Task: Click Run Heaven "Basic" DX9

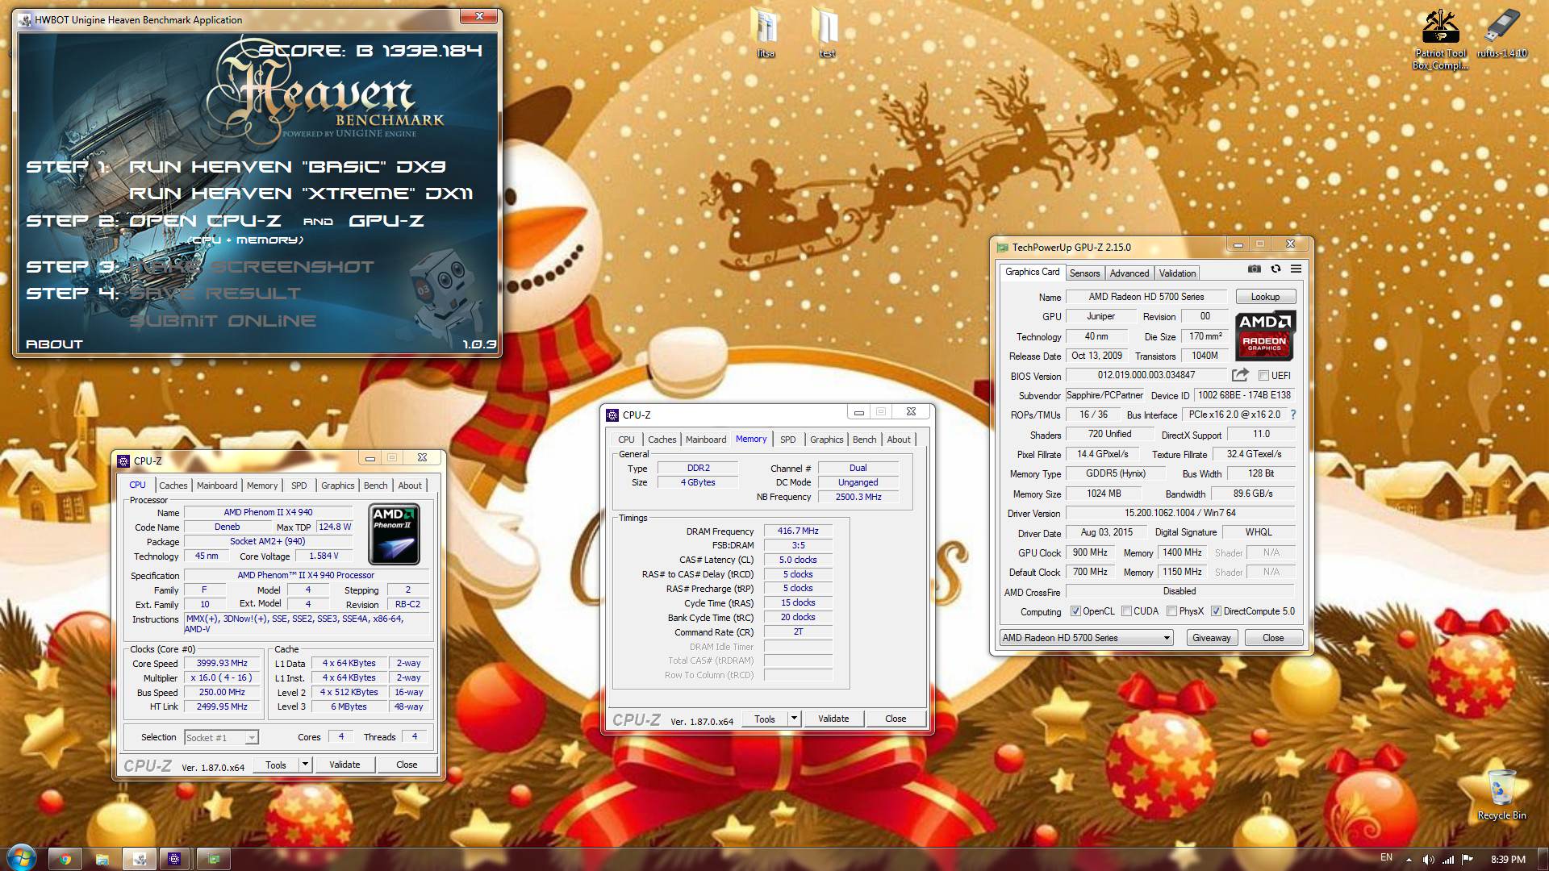Action: (x=287, y=167)
